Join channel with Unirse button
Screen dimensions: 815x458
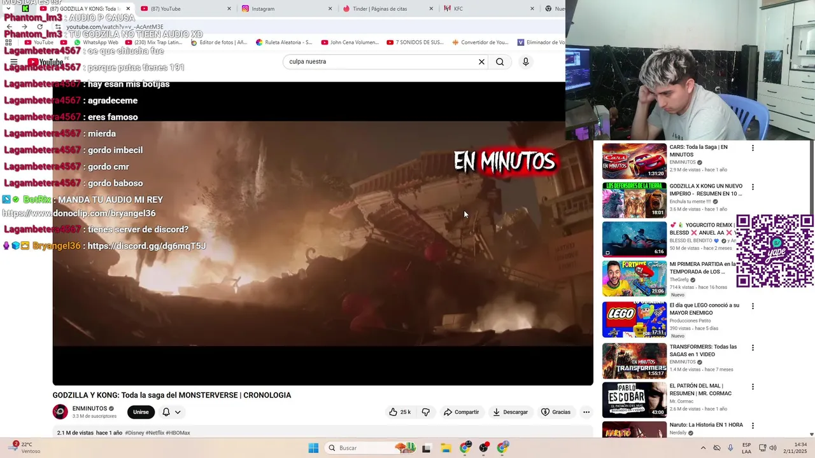click(141, 412)
